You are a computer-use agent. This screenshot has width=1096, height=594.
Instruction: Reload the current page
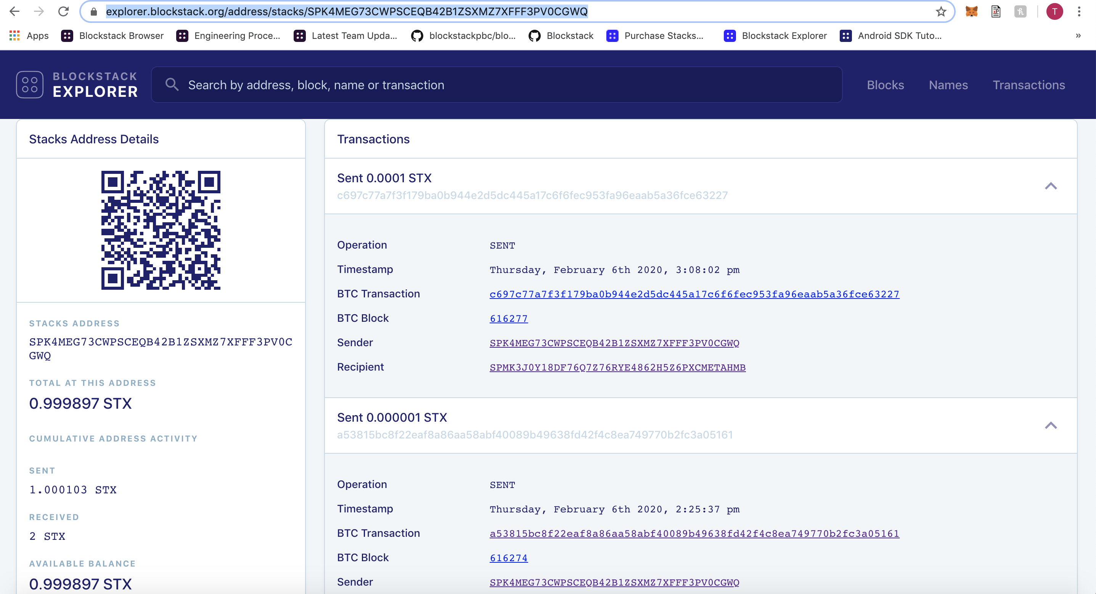63,11
